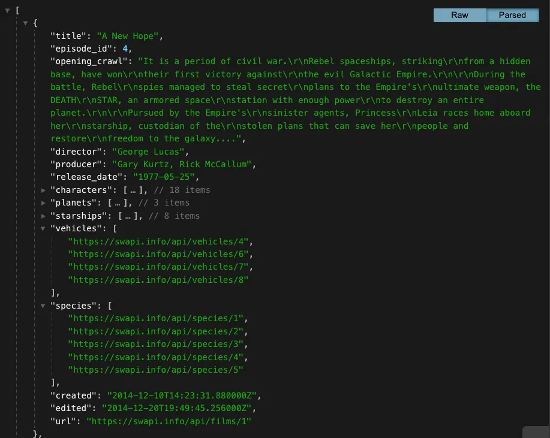Viewport: 550px width, 438px height.
Task: Select the Parsed view button
Action: pyautogui.click(x=512, y=15)
